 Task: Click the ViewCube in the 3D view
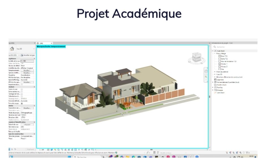197,57
